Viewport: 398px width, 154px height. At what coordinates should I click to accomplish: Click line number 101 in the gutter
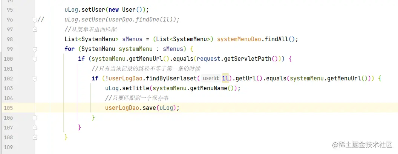(8, 69)
